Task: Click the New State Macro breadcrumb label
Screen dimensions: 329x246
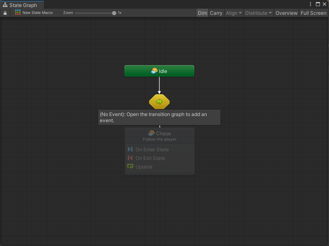Action: 37,13
